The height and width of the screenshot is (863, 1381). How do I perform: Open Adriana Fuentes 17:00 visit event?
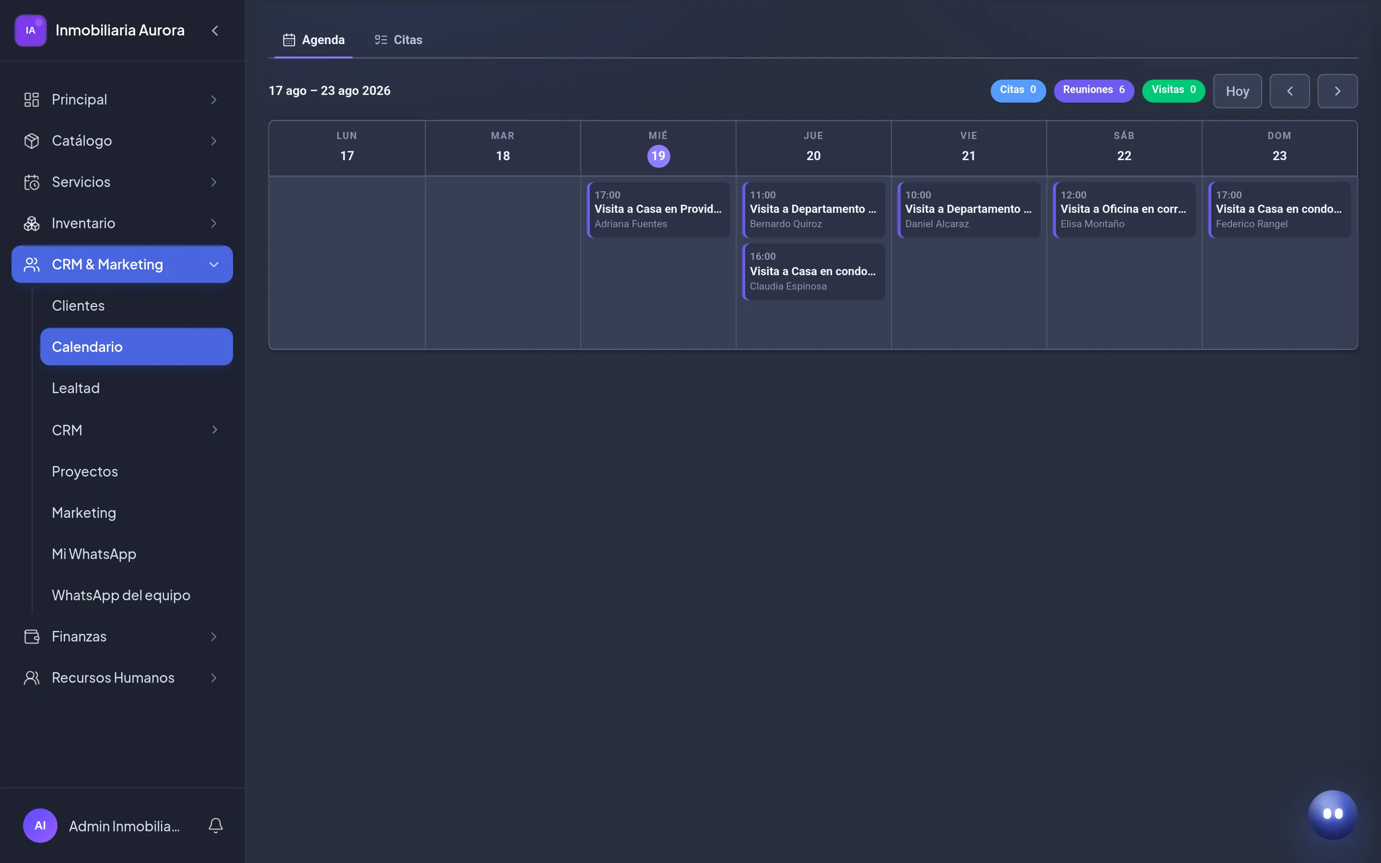point(658,210)
